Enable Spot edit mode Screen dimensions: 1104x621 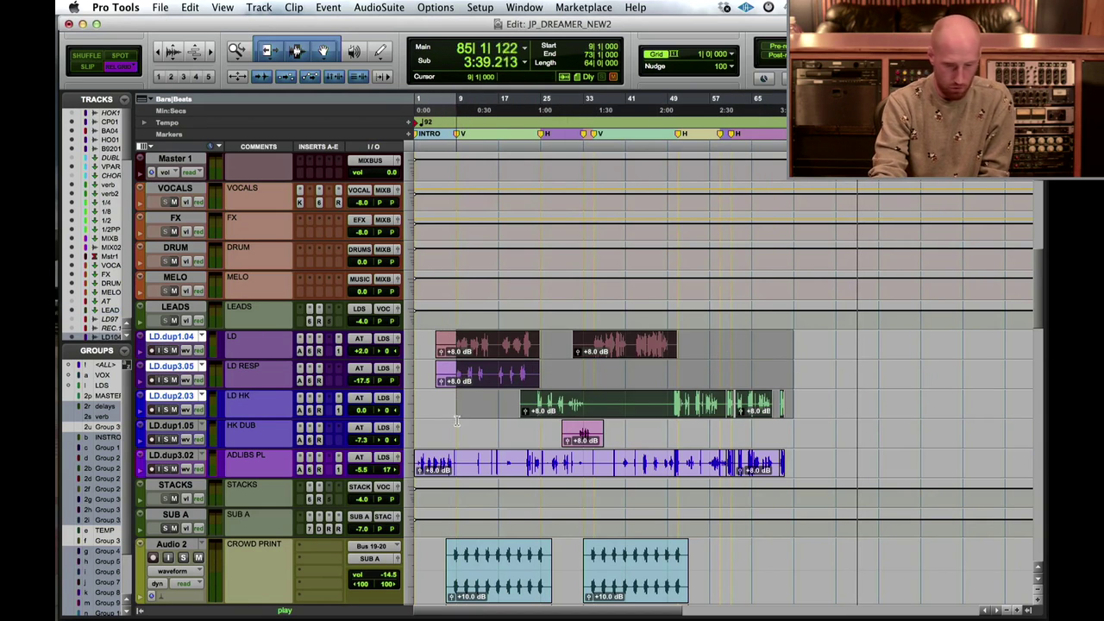(x=120, y=56)
